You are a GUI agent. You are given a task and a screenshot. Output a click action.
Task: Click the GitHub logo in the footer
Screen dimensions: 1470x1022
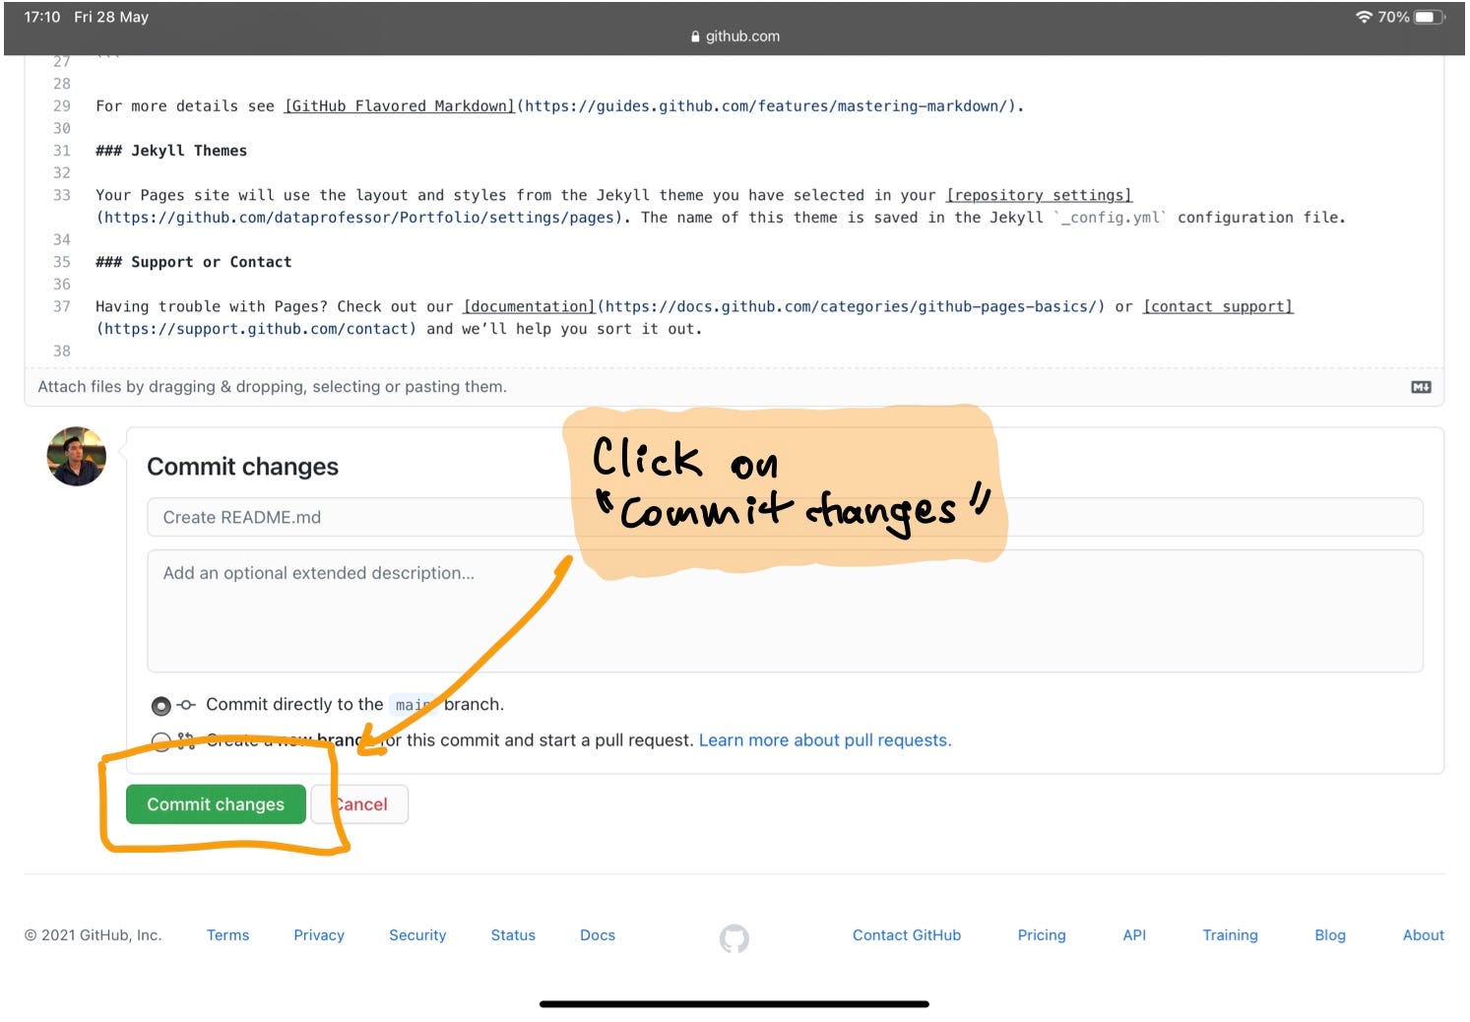tap(735, 937)
